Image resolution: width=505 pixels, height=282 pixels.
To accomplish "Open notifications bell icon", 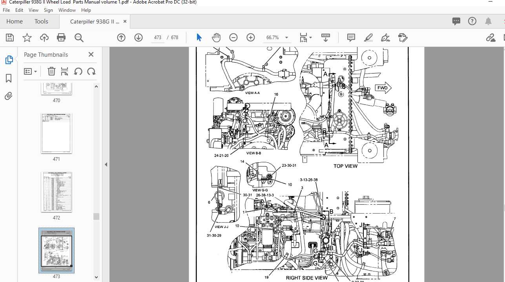I will (488, 21).
